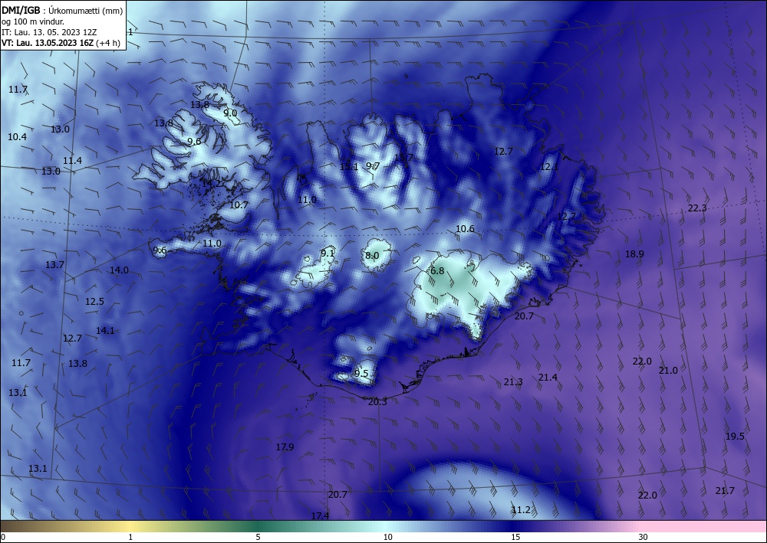This screenshot has width=767, height=543.
Task: Click the initial time line 'IT: Lau. 13. 05. 2023 12Z'
Action: click(x=49, y=32)
